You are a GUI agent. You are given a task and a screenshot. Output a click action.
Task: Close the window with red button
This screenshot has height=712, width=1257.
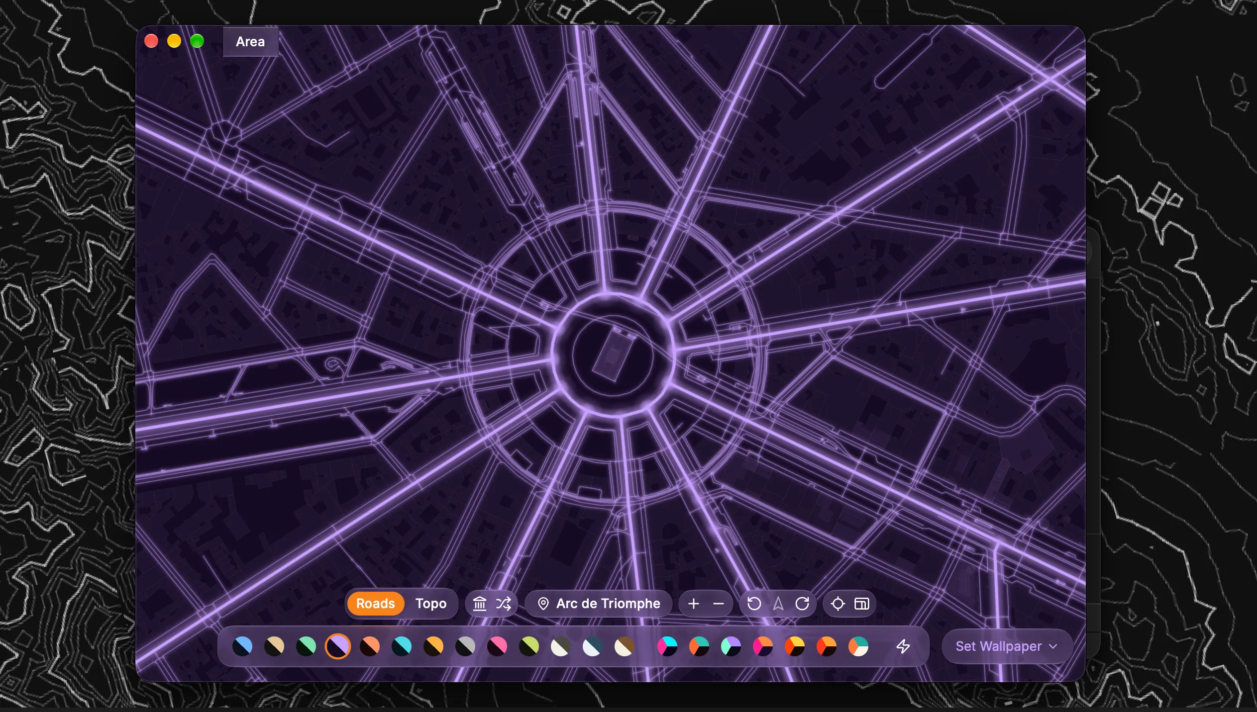click(151, 41)
